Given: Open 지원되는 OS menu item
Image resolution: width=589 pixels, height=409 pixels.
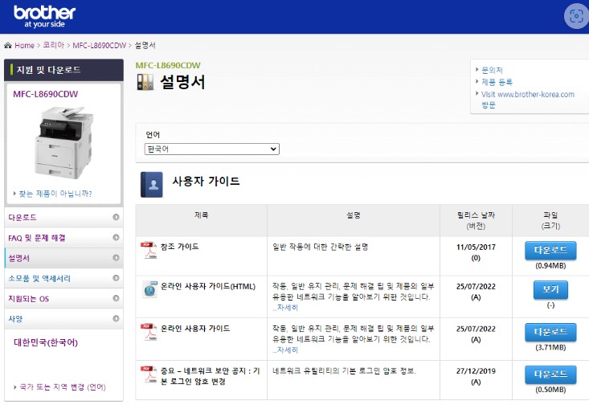Looking at the screenshot, I should (63, 298).
